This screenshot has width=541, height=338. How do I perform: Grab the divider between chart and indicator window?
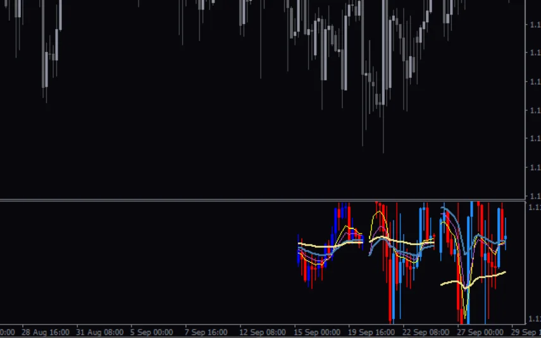pyautogui.click(x=262, y=201)
